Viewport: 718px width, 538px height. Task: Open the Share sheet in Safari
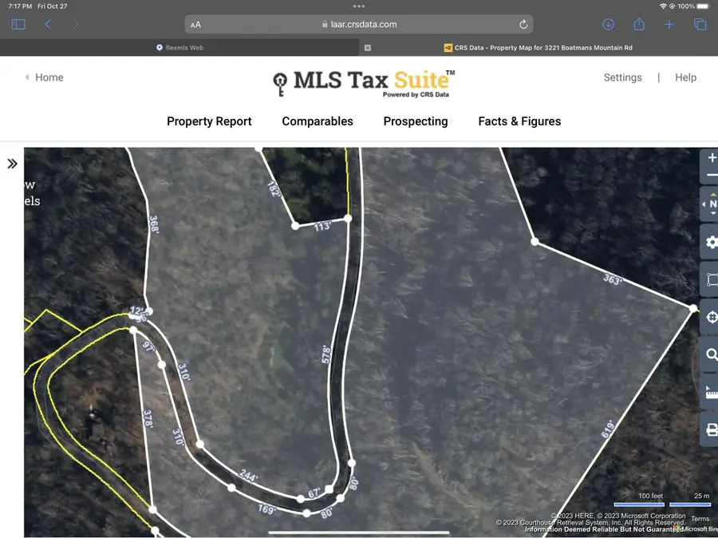(638, 24)
